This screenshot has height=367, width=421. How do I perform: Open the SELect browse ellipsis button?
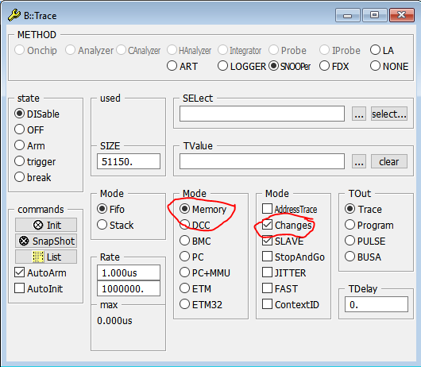click(x=359, y=114)
